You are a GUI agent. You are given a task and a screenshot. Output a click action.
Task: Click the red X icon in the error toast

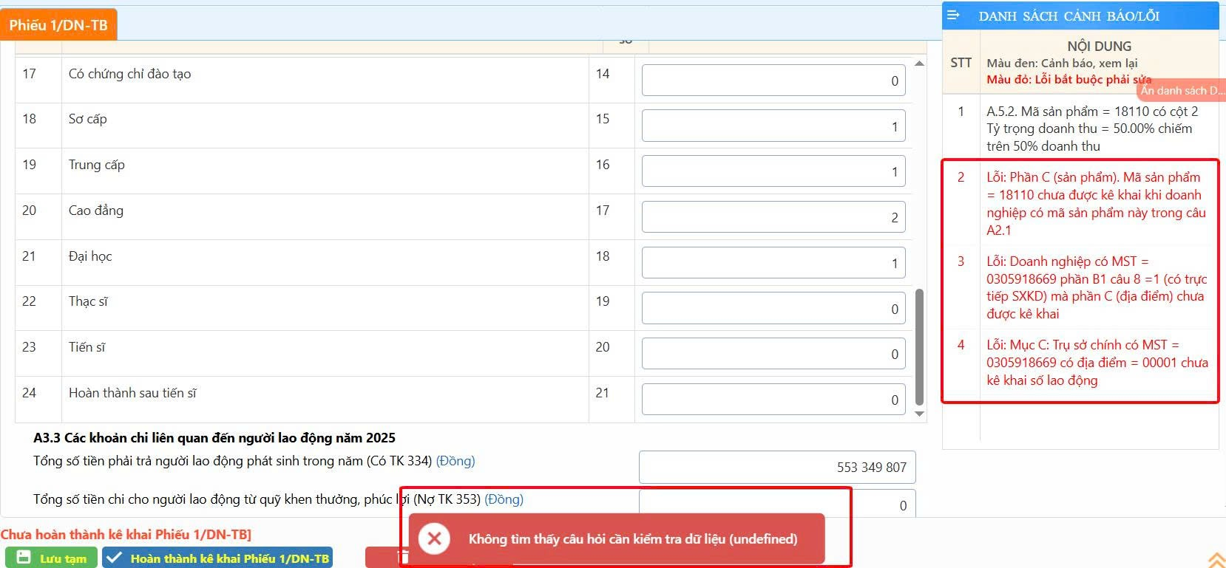point(435,538)
